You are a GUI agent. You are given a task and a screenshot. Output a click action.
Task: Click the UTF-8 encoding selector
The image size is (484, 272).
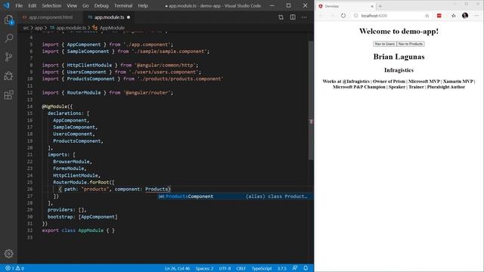225,268
